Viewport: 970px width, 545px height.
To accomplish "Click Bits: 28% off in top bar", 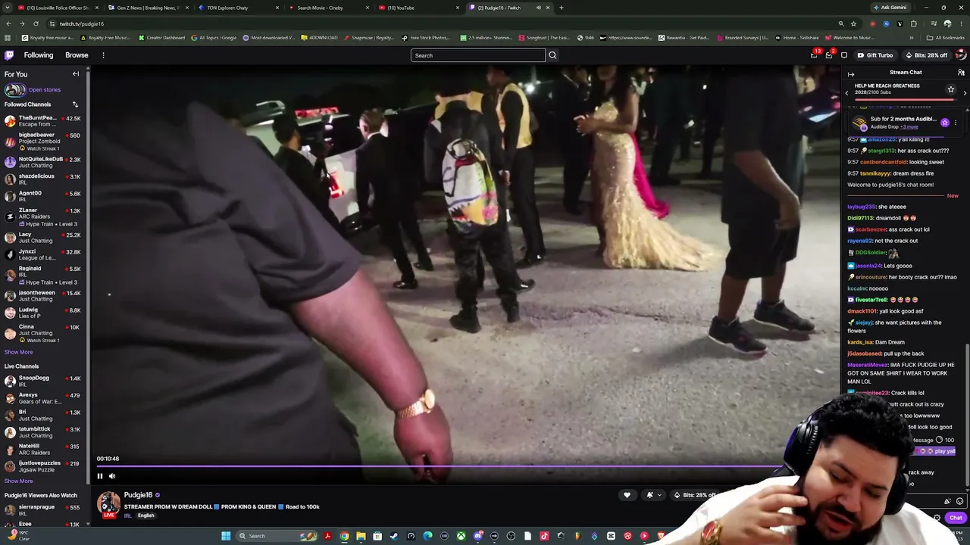I will [x=926, y=55].
